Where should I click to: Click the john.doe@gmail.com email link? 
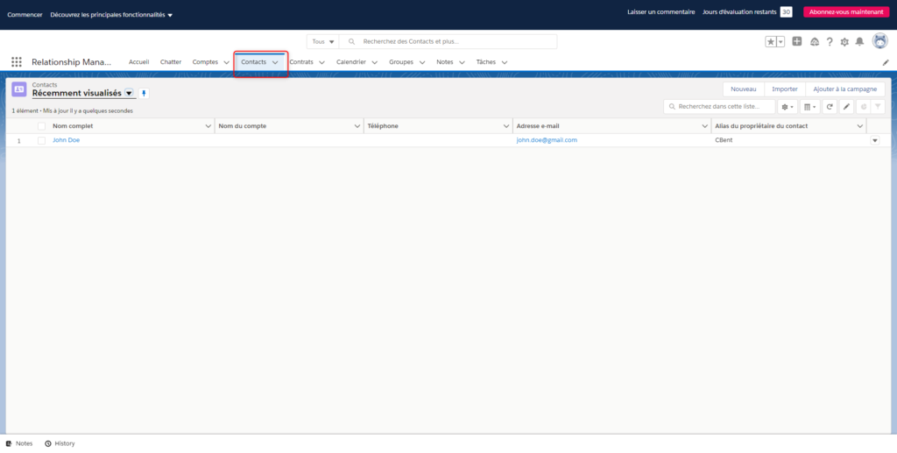point(547,140)
